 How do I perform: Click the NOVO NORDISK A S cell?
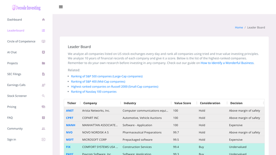pos(95,132)
